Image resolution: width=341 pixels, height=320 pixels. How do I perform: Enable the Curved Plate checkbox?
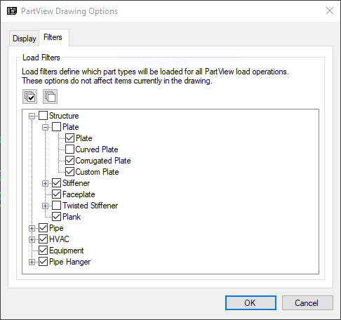pyautogui.click(x=69, y=149)
